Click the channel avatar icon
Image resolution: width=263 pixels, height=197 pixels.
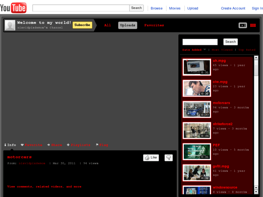pyautogui.click(x=10, y=25)
